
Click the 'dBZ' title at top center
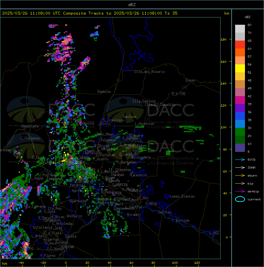click(x=132, y=5)
